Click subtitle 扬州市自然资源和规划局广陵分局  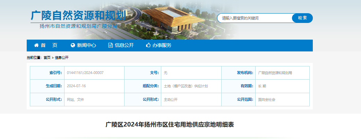pos(78,26)
